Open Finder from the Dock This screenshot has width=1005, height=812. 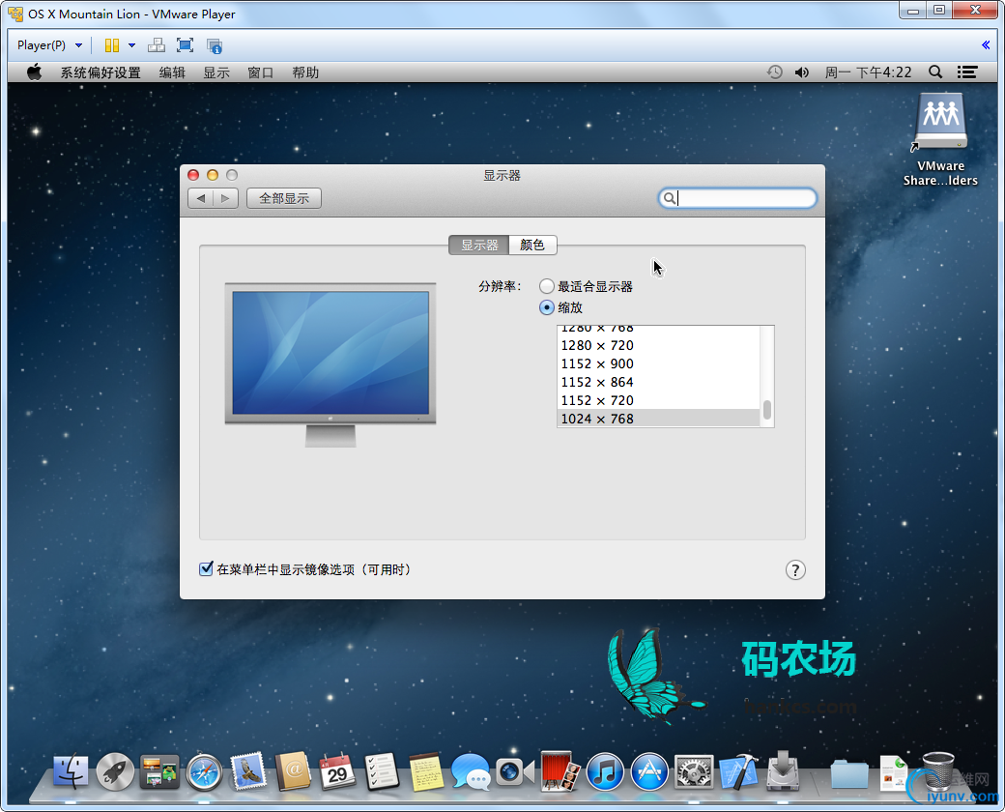point(71,771)
